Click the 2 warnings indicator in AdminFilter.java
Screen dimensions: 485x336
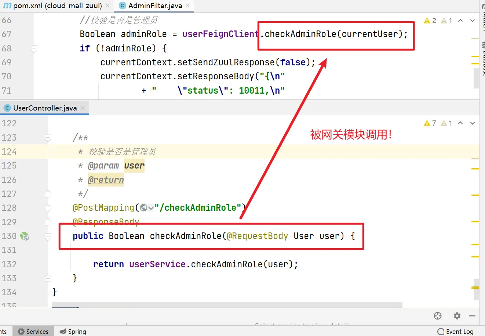coord(430,21)
